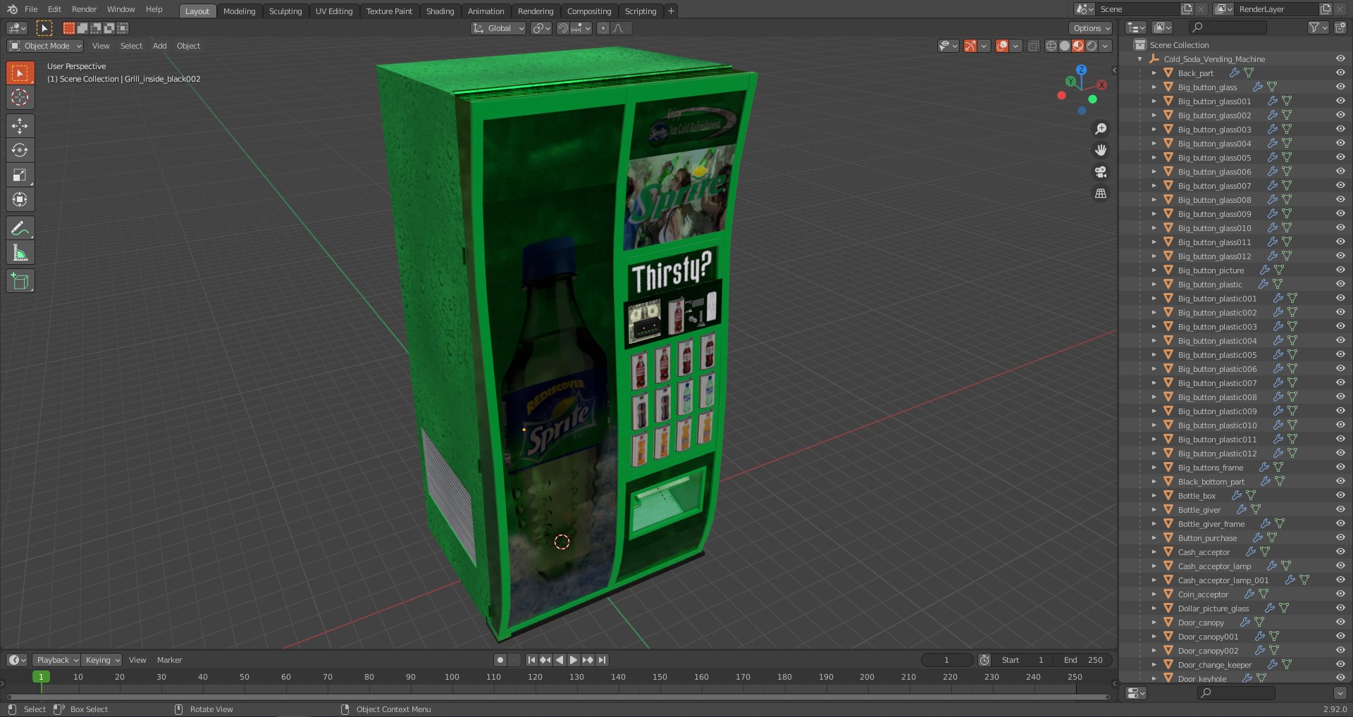Add a new workspace tab

tap(671, 11)
